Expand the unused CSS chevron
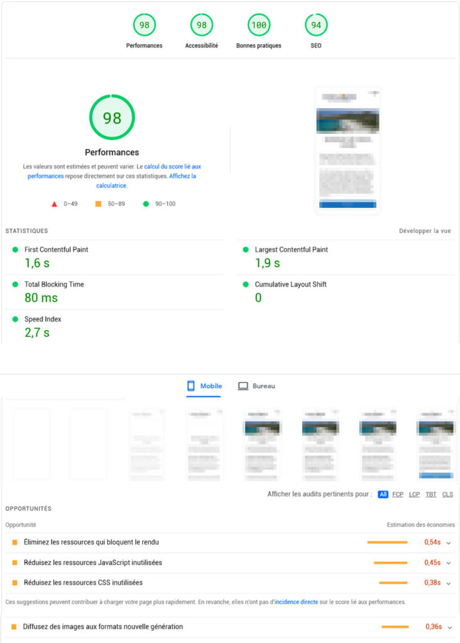 coord(449,583)
